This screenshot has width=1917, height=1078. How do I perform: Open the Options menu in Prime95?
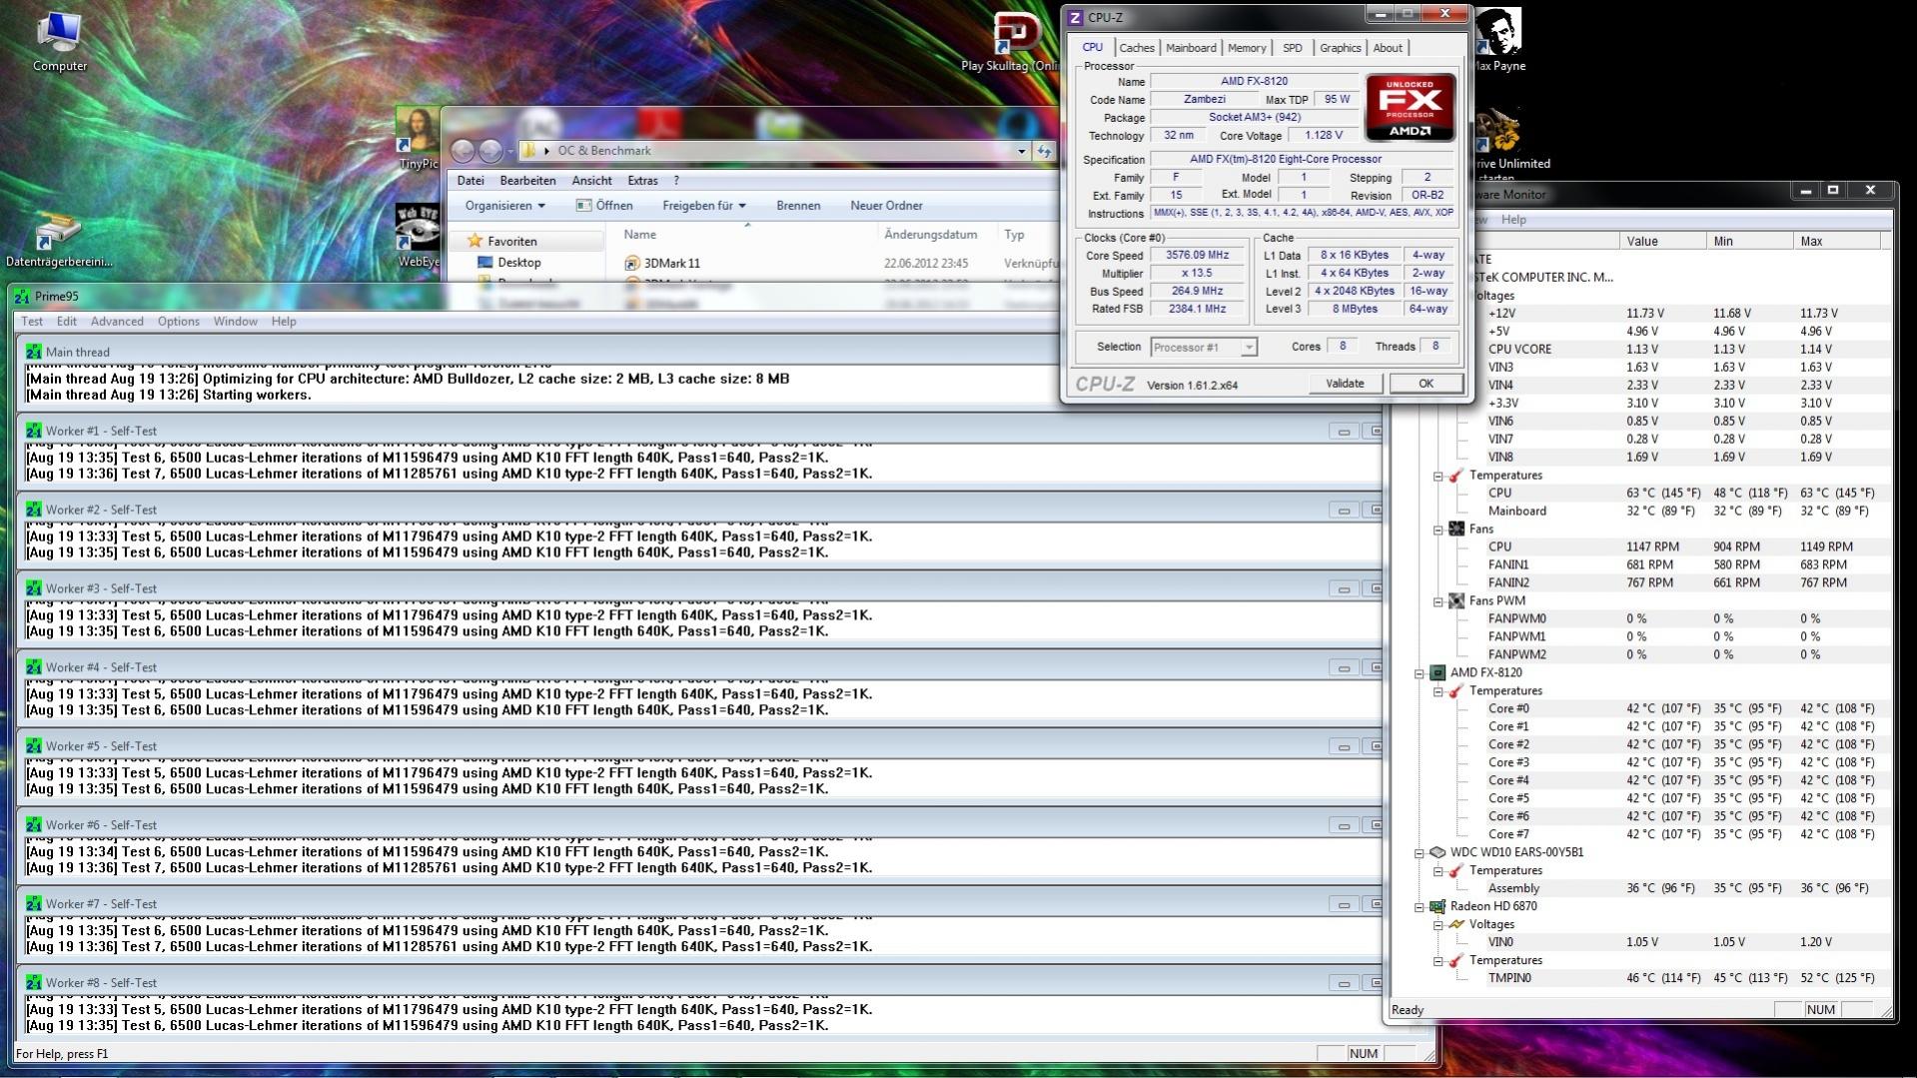[179, 322]
